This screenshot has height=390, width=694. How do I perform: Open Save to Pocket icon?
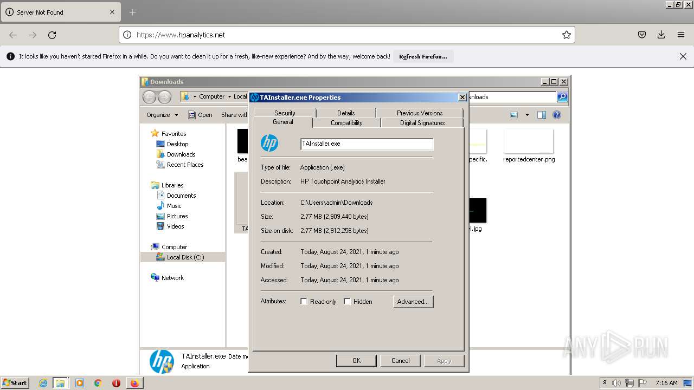coord(642,35)
